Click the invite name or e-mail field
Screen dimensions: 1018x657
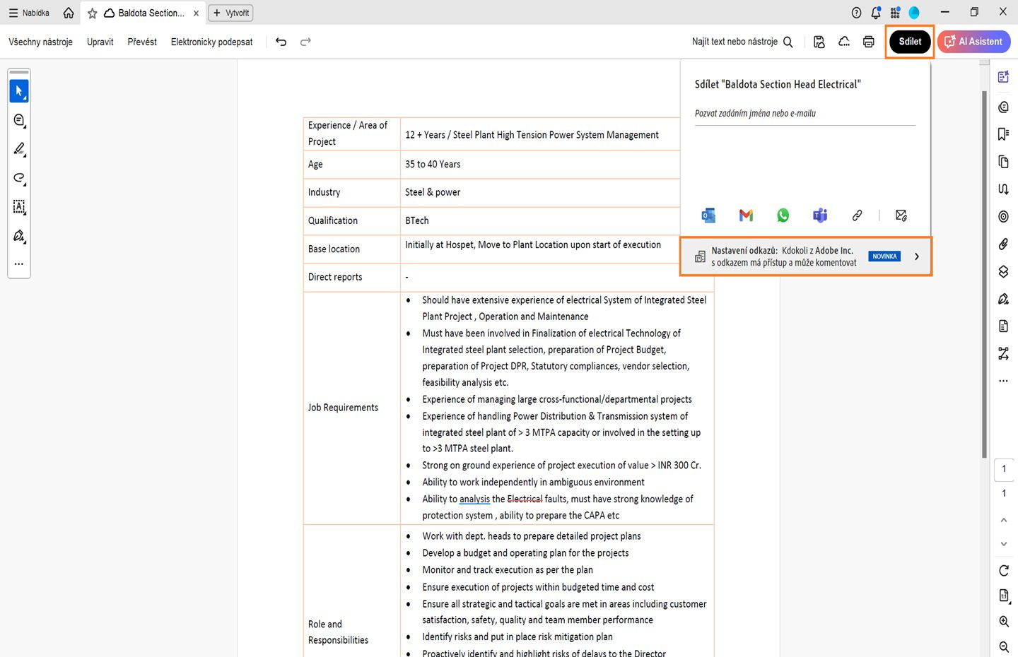click(x=805, y=114)
